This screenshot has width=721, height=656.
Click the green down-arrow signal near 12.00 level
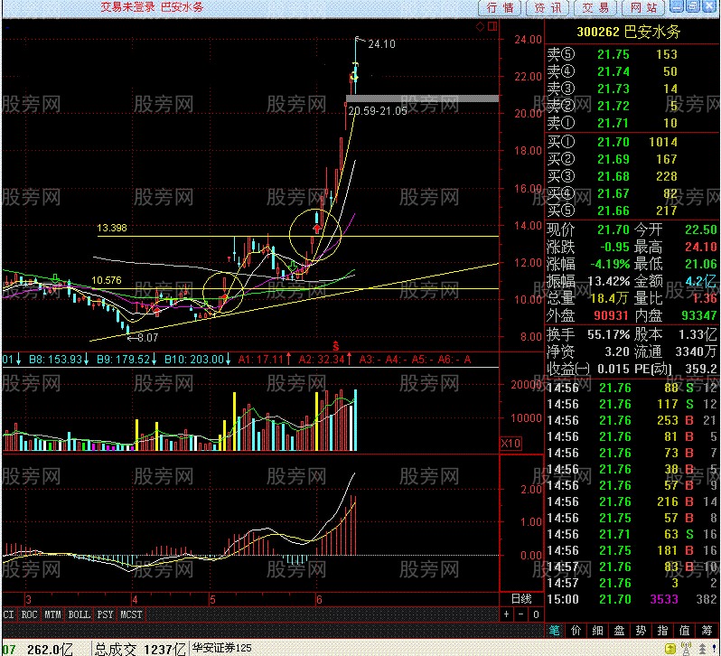(x=293, y=267)
